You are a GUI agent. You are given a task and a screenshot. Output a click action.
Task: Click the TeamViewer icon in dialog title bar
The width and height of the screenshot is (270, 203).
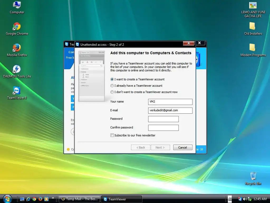click(x=78, y=44)
